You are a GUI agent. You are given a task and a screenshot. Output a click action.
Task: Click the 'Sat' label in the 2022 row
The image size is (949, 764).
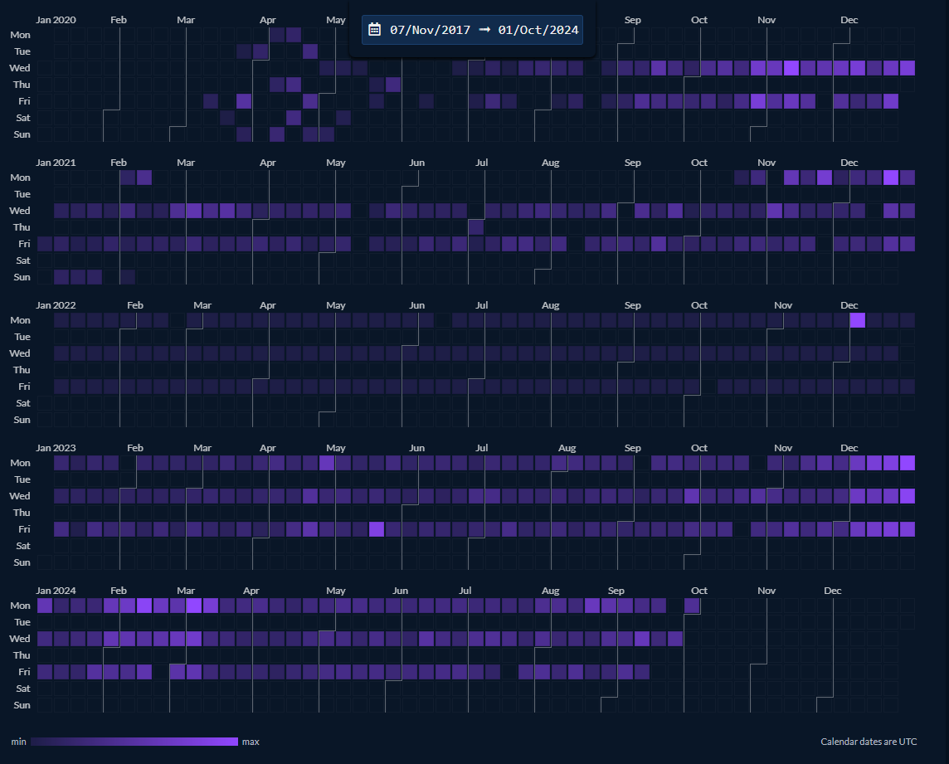tap(23, 403)
